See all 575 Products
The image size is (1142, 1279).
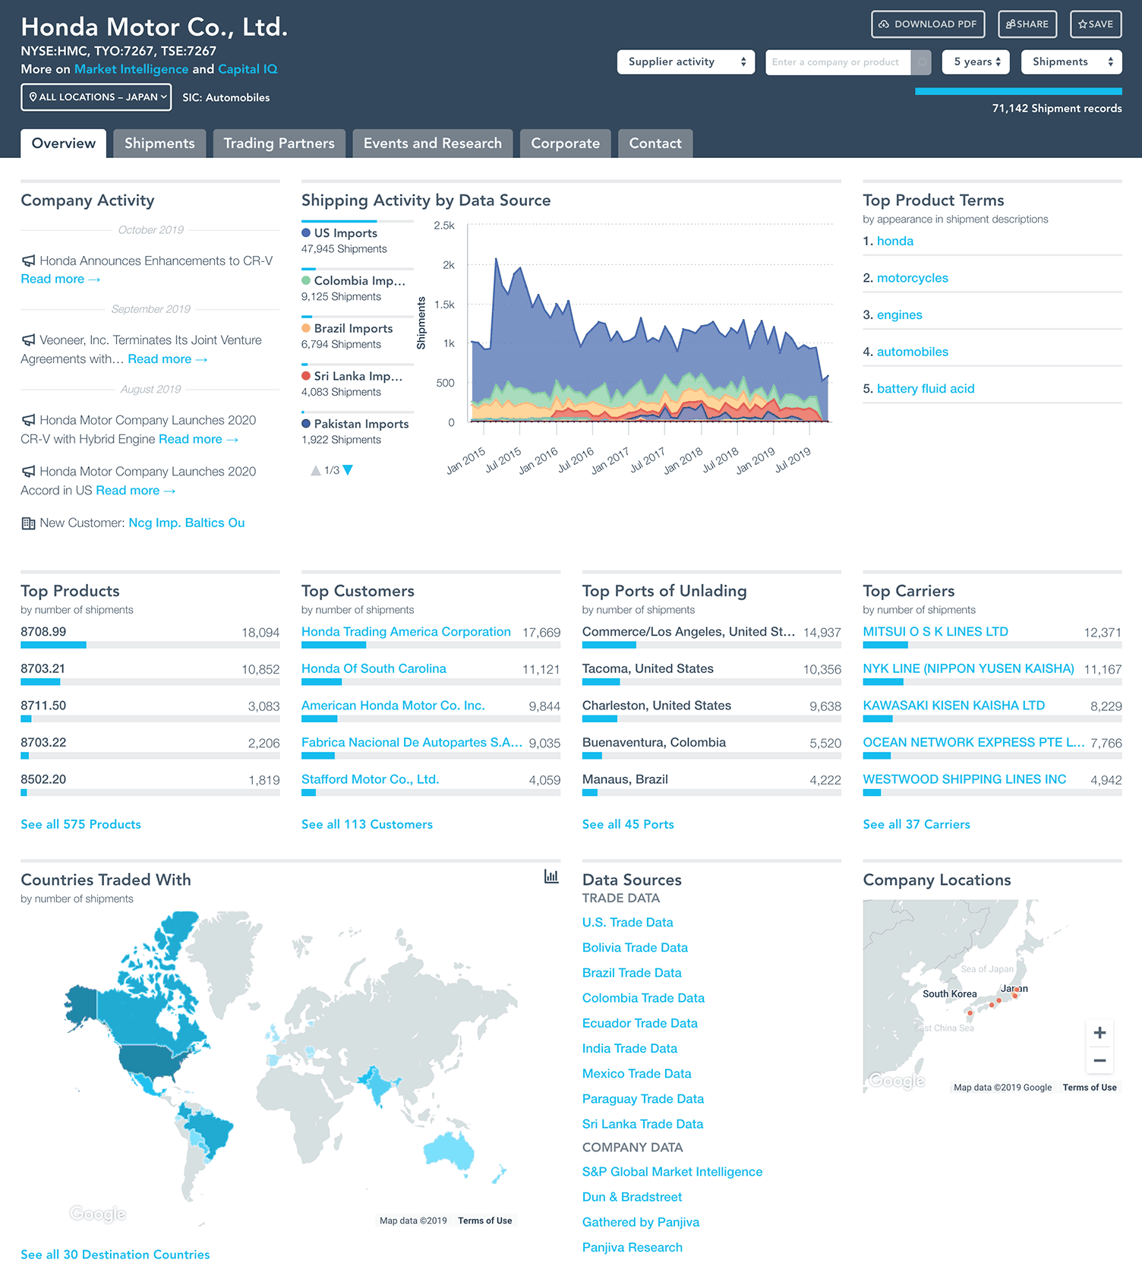(x=80, y=825)
